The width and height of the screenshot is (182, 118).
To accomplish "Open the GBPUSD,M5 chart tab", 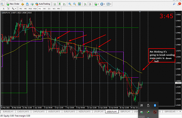I will coord(170,112).
